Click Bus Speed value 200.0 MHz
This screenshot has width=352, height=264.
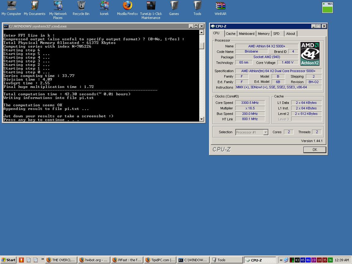[x=250, y=114]
